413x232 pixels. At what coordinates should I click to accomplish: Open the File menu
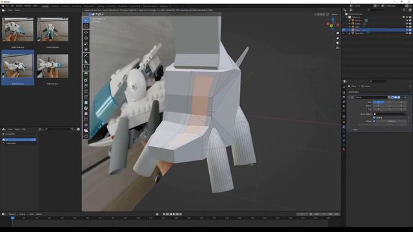[x=7, y=6]
